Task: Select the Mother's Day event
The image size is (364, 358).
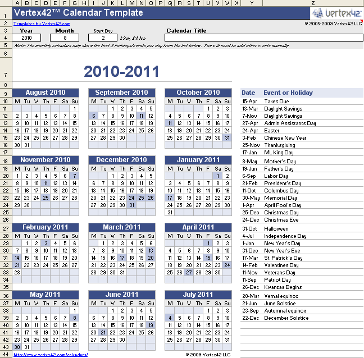Action: pos(280,162)
